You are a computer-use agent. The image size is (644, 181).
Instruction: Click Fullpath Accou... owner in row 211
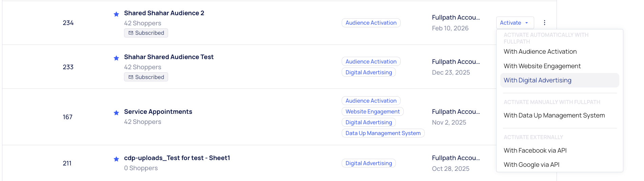point(456,158)
